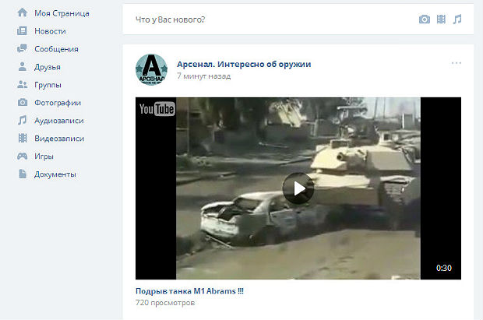Attach a video using the film icon
This screenshot has width=483, height=320.
[x=442, y=19]
